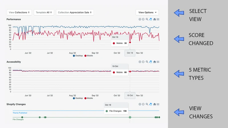The height and width of the screenshot is (128, 228).
Task: Zoom in on the Shopify Changes chart
Action: [140, 104]
